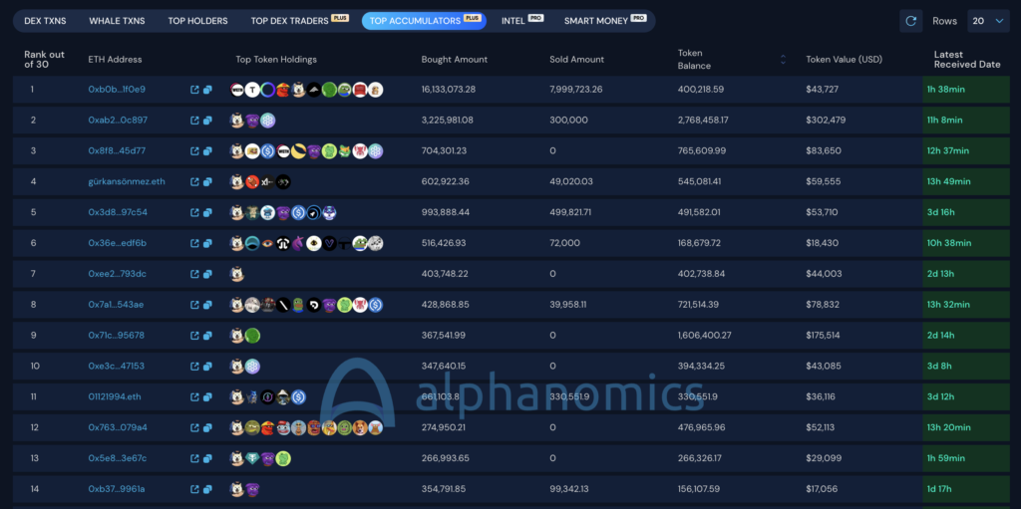Click external link icon for 0xee2...793dc
The height and width of the screenshot is (509, 1021).
[195, 274]
